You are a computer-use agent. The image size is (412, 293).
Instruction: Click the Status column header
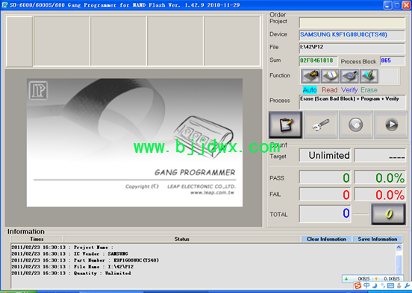tap(181, 239)
